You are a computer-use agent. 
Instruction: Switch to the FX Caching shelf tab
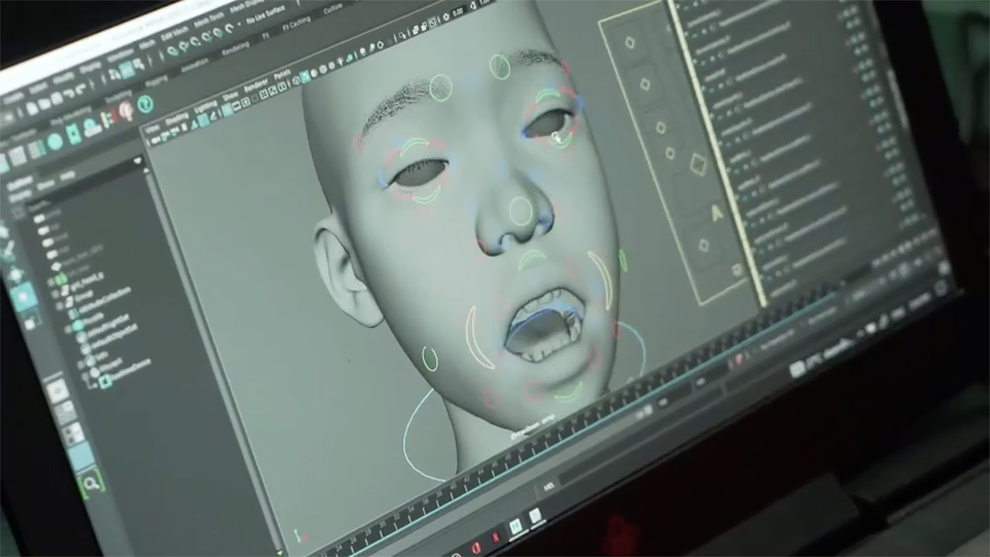296,24
